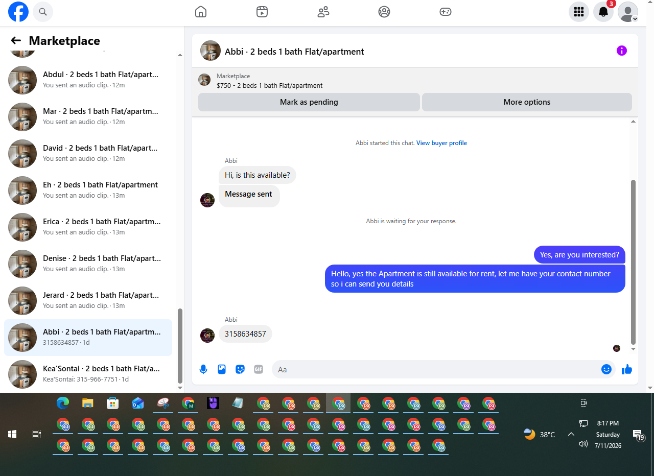This screenshot has width=654, height=476.
Task: Open the Erica conversation
Action: click(x=88, y=227)
